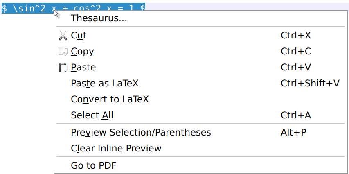Select Convert to LaTeX option
This screenshot has height=174, width=349.
tap(110, 99)
